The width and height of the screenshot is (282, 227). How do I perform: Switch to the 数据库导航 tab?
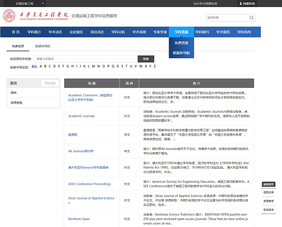(43, 46)
